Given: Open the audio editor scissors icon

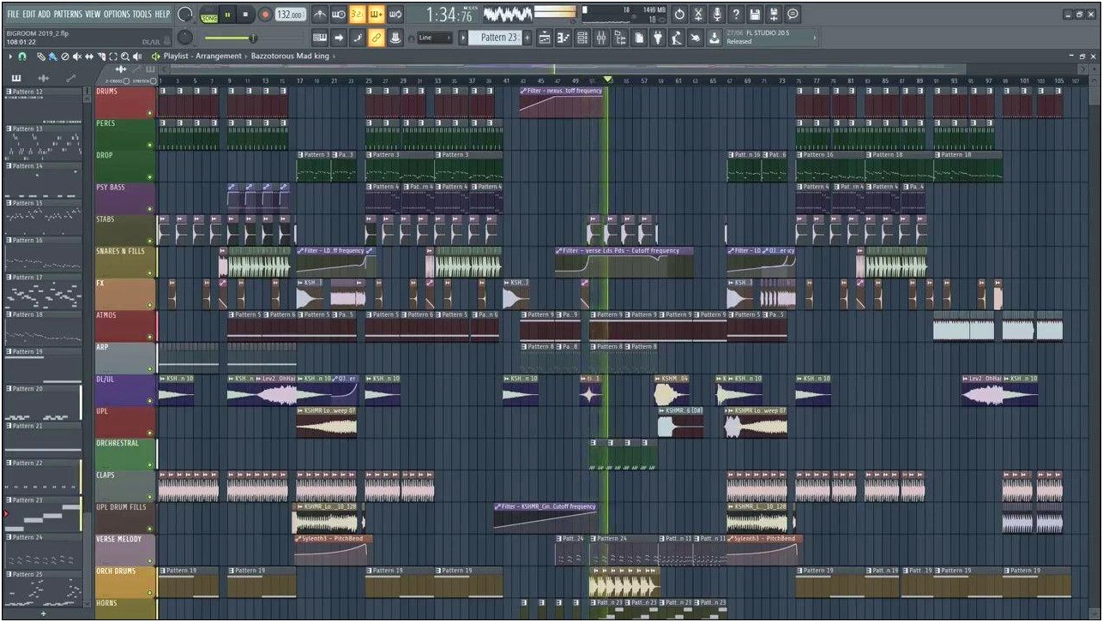Looking at the screenshot, I should [x=698, y=15].
